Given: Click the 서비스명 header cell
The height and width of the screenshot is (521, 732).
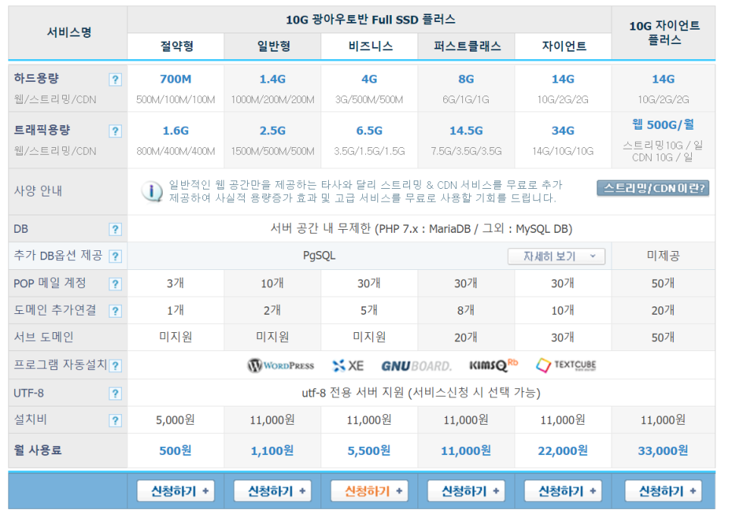Looking at the screenshot, I should click(69, 33).
